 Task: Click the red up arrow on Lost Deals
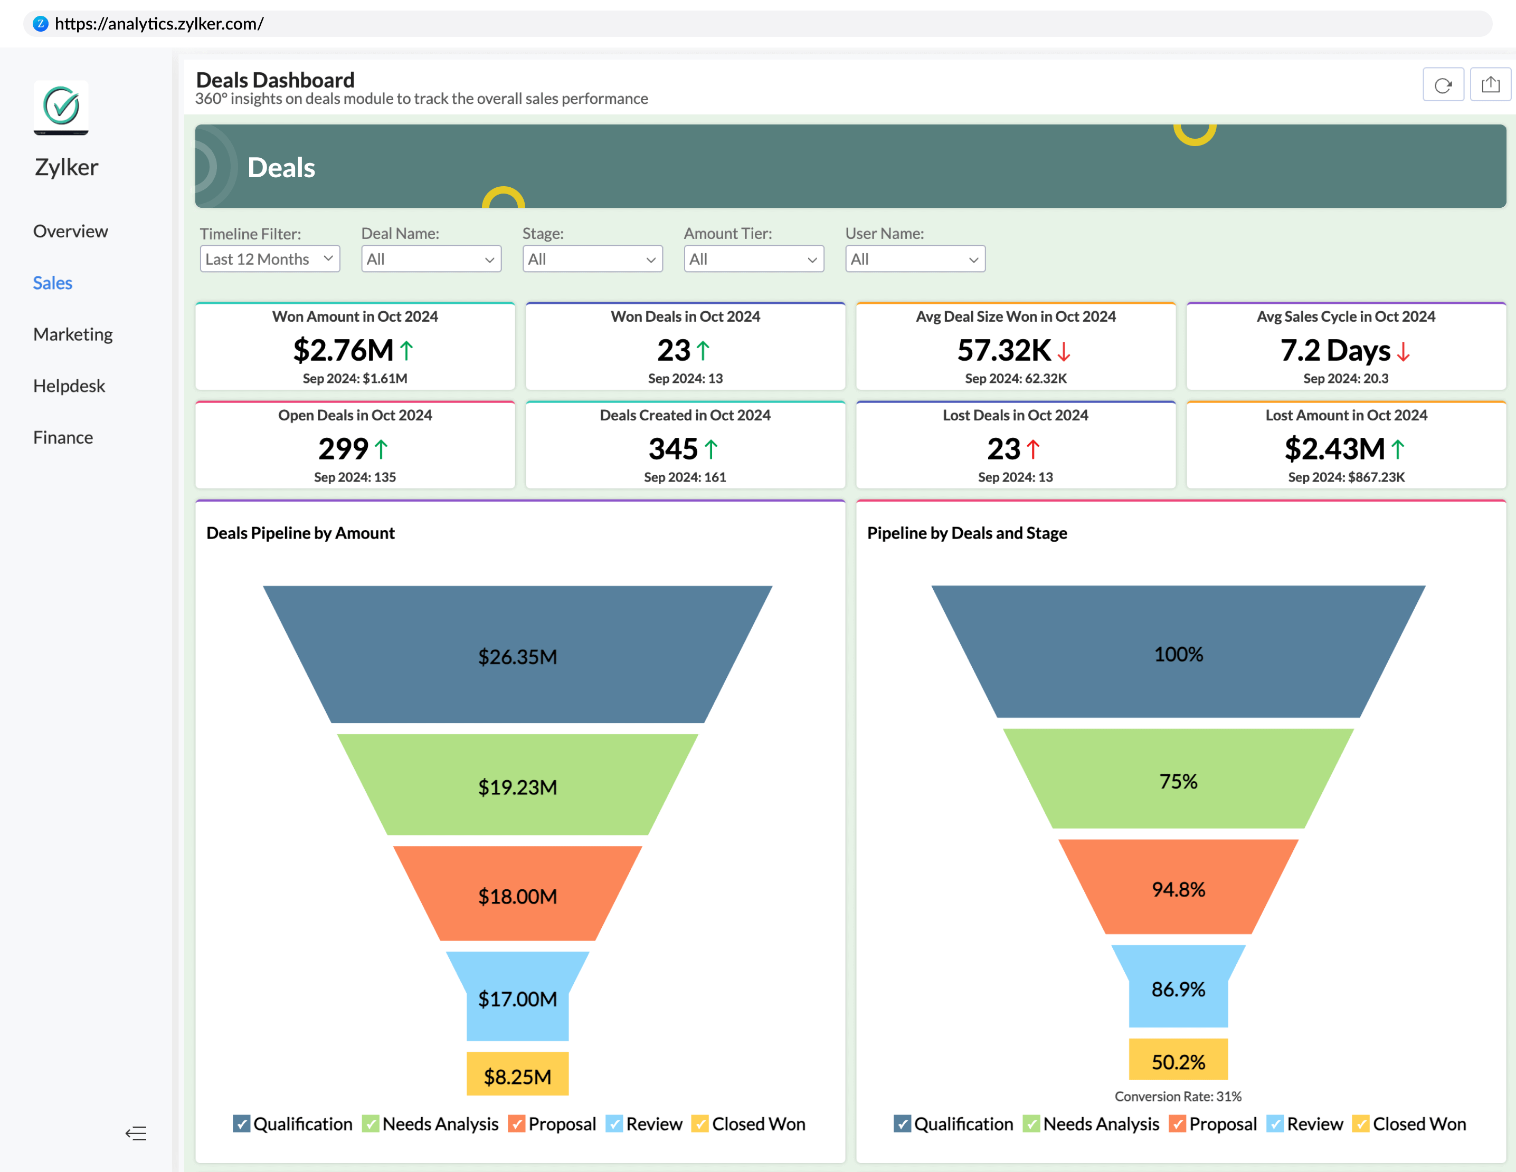click(1033, 449)
